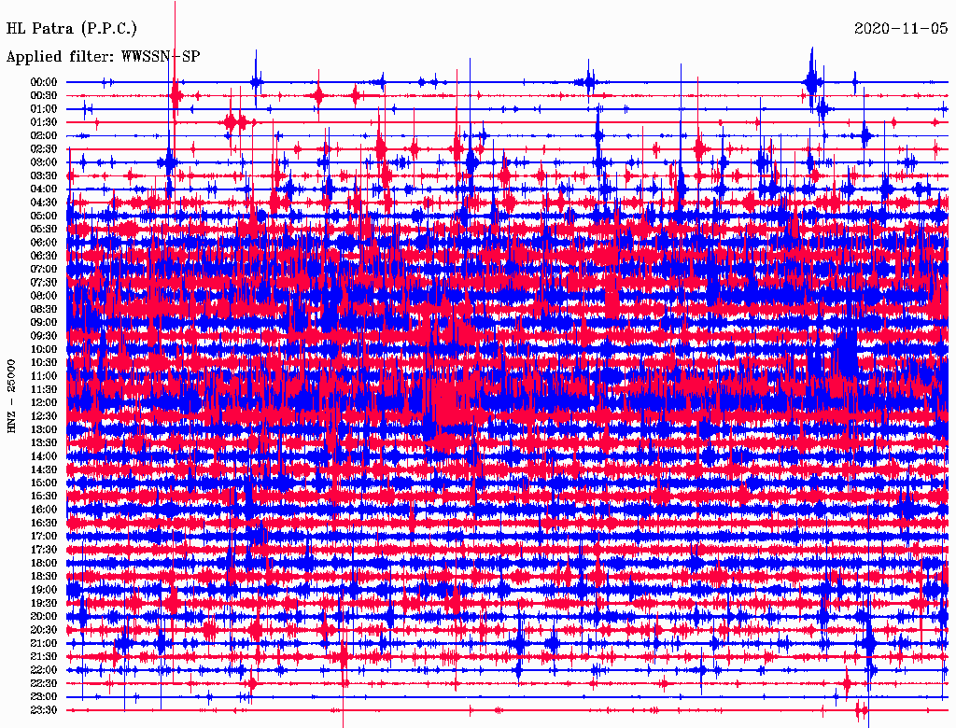Select the 01:00 time label
The height and width of the screenshot is (728, 956).
tap(44, 109)
